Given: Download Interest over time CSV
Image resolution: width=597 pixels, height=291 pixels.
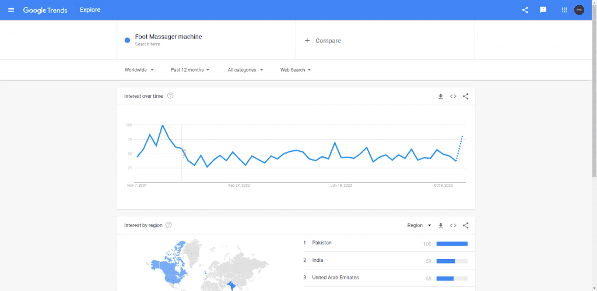Looking at the screenshot, I should [x=441, y=96].
